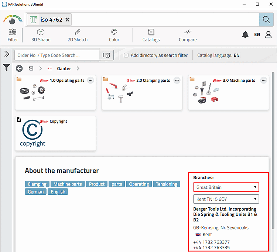Expand chevron before Ganter breadcrumb
Image resolution: width=277 pixels, height=252 pixels.
pyautogui.click(x=41, y=68)
